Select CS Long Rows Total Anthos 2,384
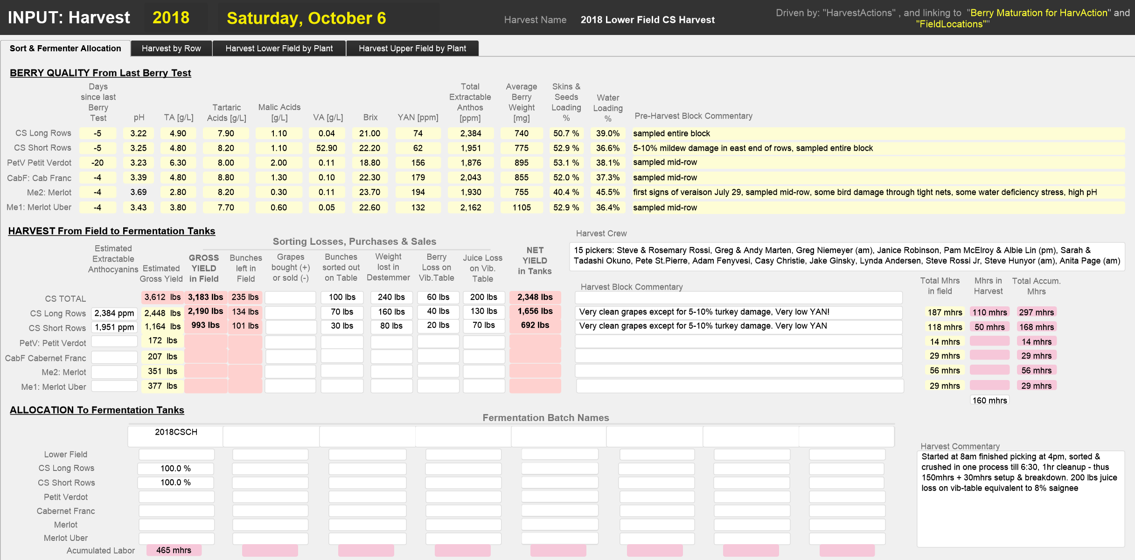Image resolution: width=1135 pixels, height=560 pixels. 470,133
